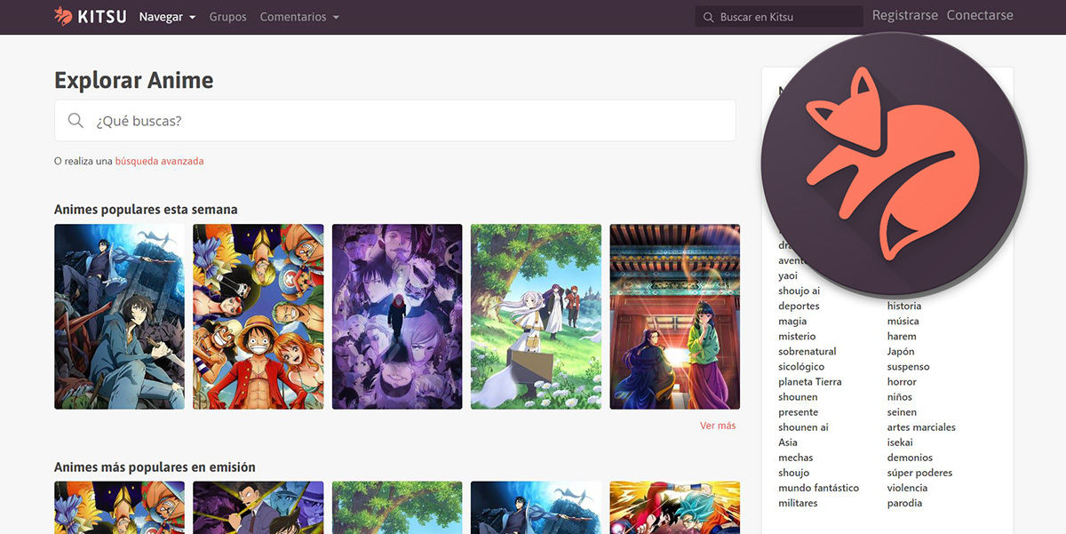
Task: Select the shoujo ai category
Action: [799, 291]
